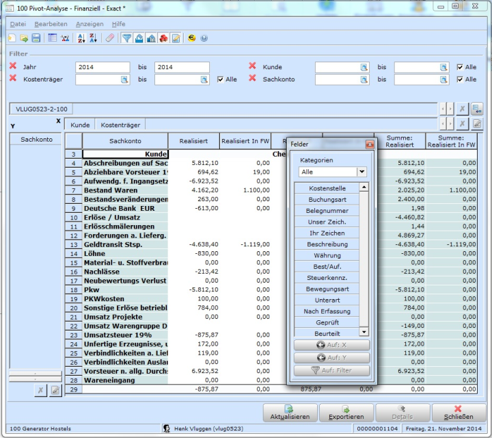The image size is (492, 438).
Task: Click the Save disk icon in toolbar
Action: click(36, 38)
